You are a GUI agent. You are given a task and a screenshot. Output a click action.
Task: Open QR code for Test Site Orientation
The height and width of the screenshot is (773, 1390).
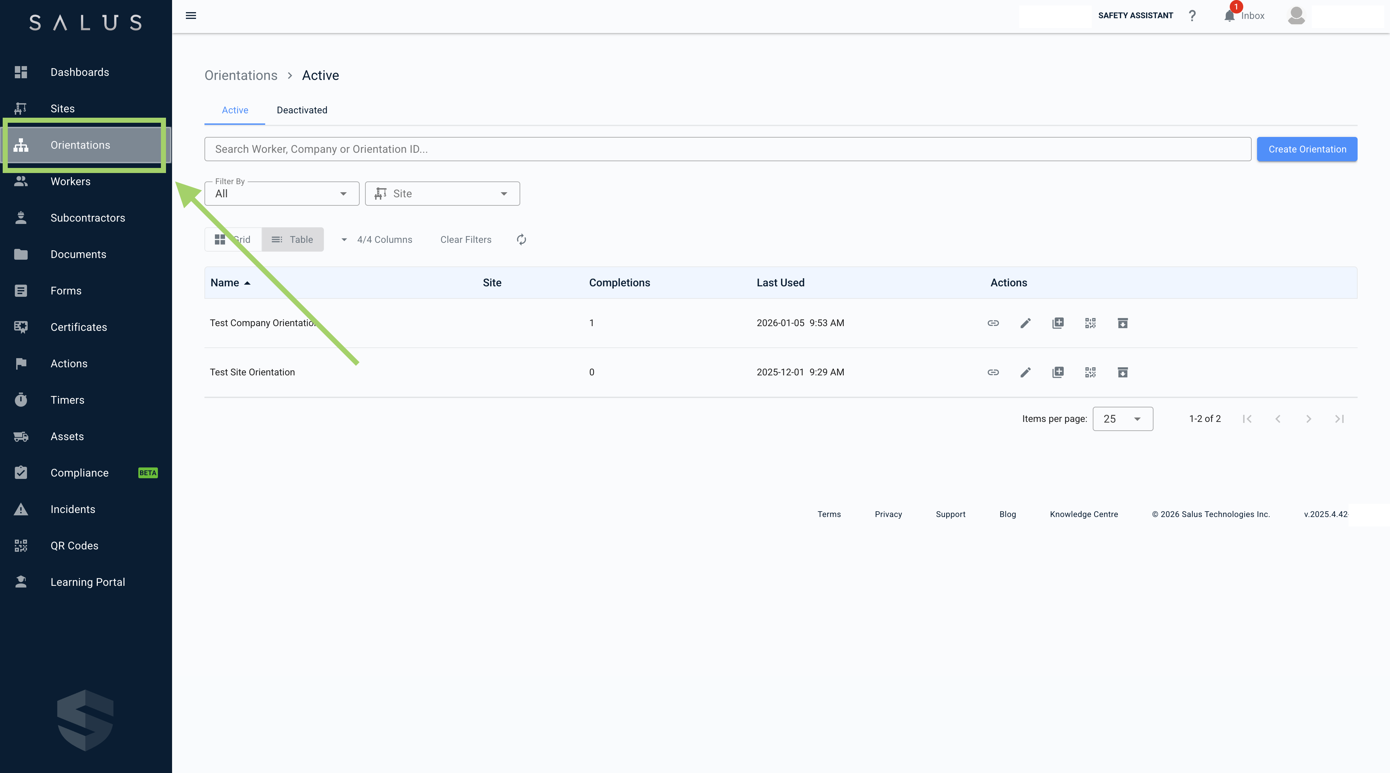[x=1090, y=372]
